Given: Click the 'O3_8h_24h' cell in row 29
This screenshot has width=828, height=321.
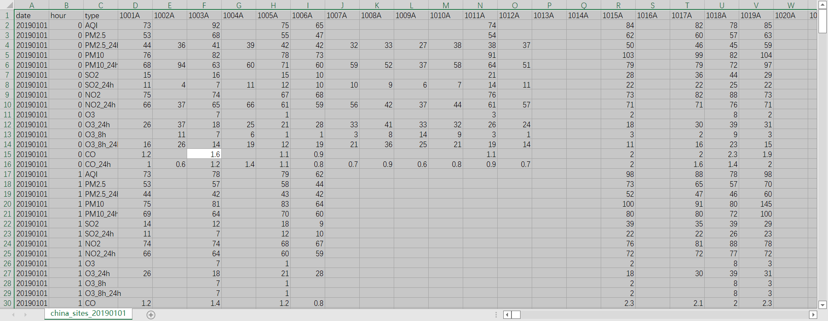Looking at the screenshot, I should tap(101, 293).
